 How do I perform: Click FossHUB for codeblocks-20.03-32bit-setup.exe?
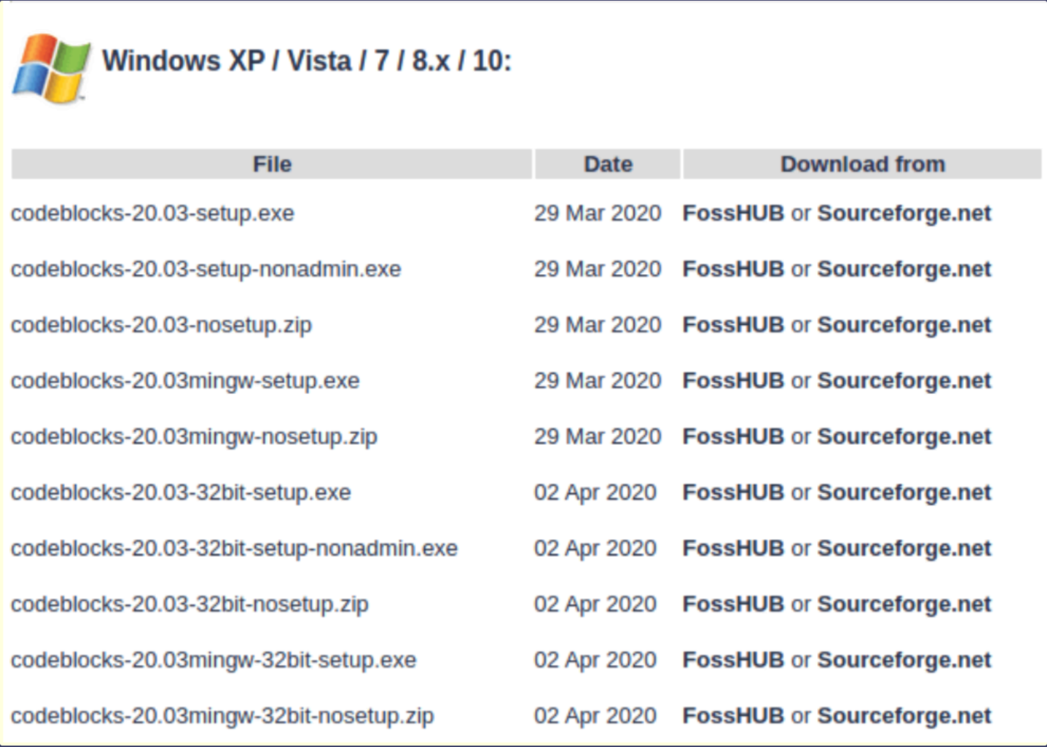click(x=733, y=492)
